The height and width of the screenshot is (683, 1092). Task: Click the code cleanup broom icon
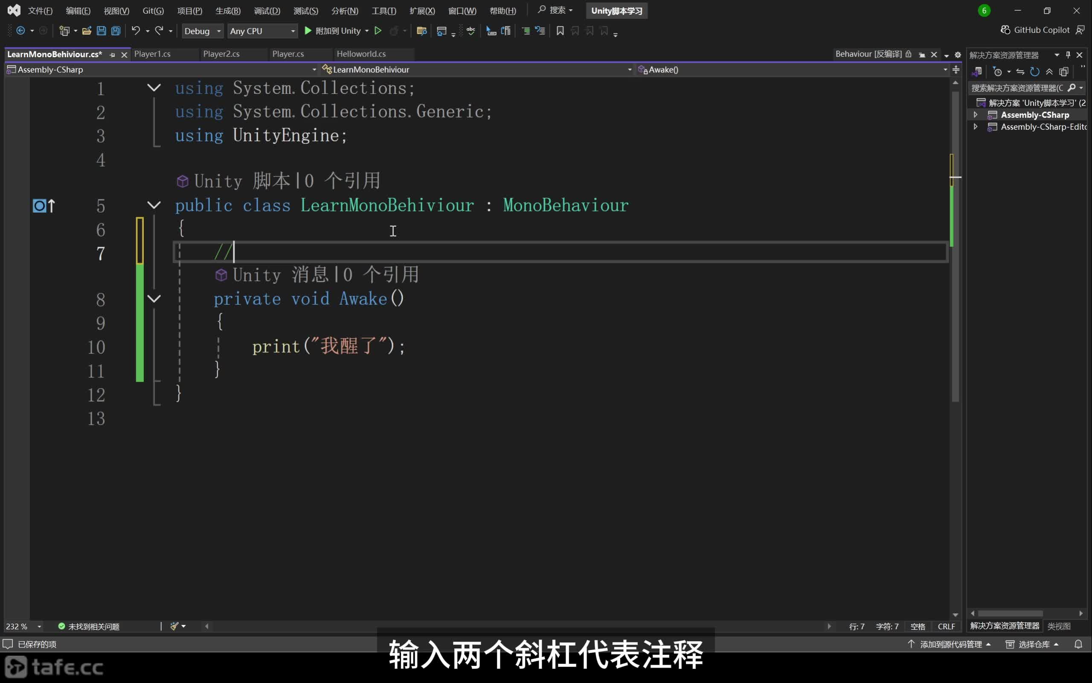pos(174,626)
